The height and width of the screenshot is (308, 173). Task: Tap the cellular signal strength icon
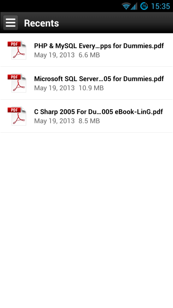click(x=134, y=6)
